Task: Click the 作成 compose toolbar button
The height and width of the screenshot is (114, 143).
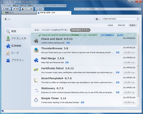Action: 16,9
